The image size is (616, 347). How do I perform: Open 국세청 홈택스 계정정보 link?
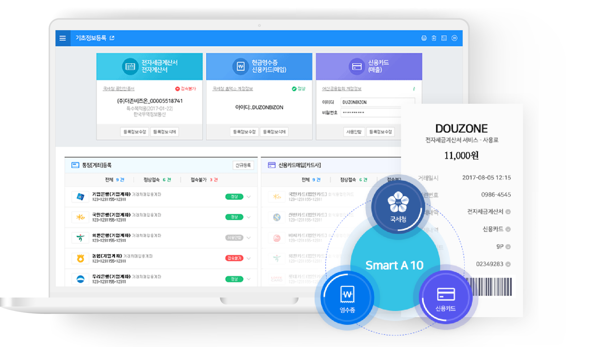233,89
